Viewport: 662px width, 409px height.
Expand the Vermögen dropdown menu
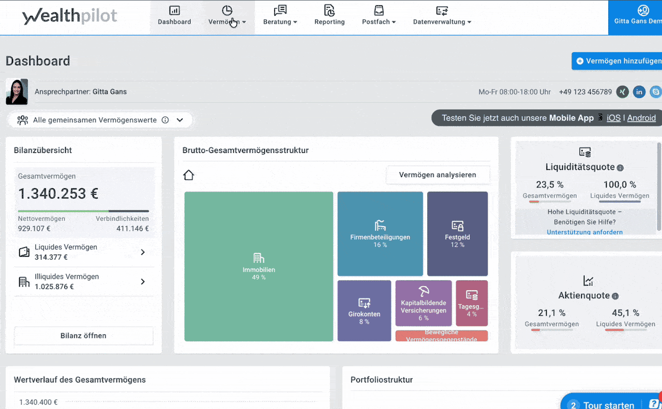tap(227, 15)
